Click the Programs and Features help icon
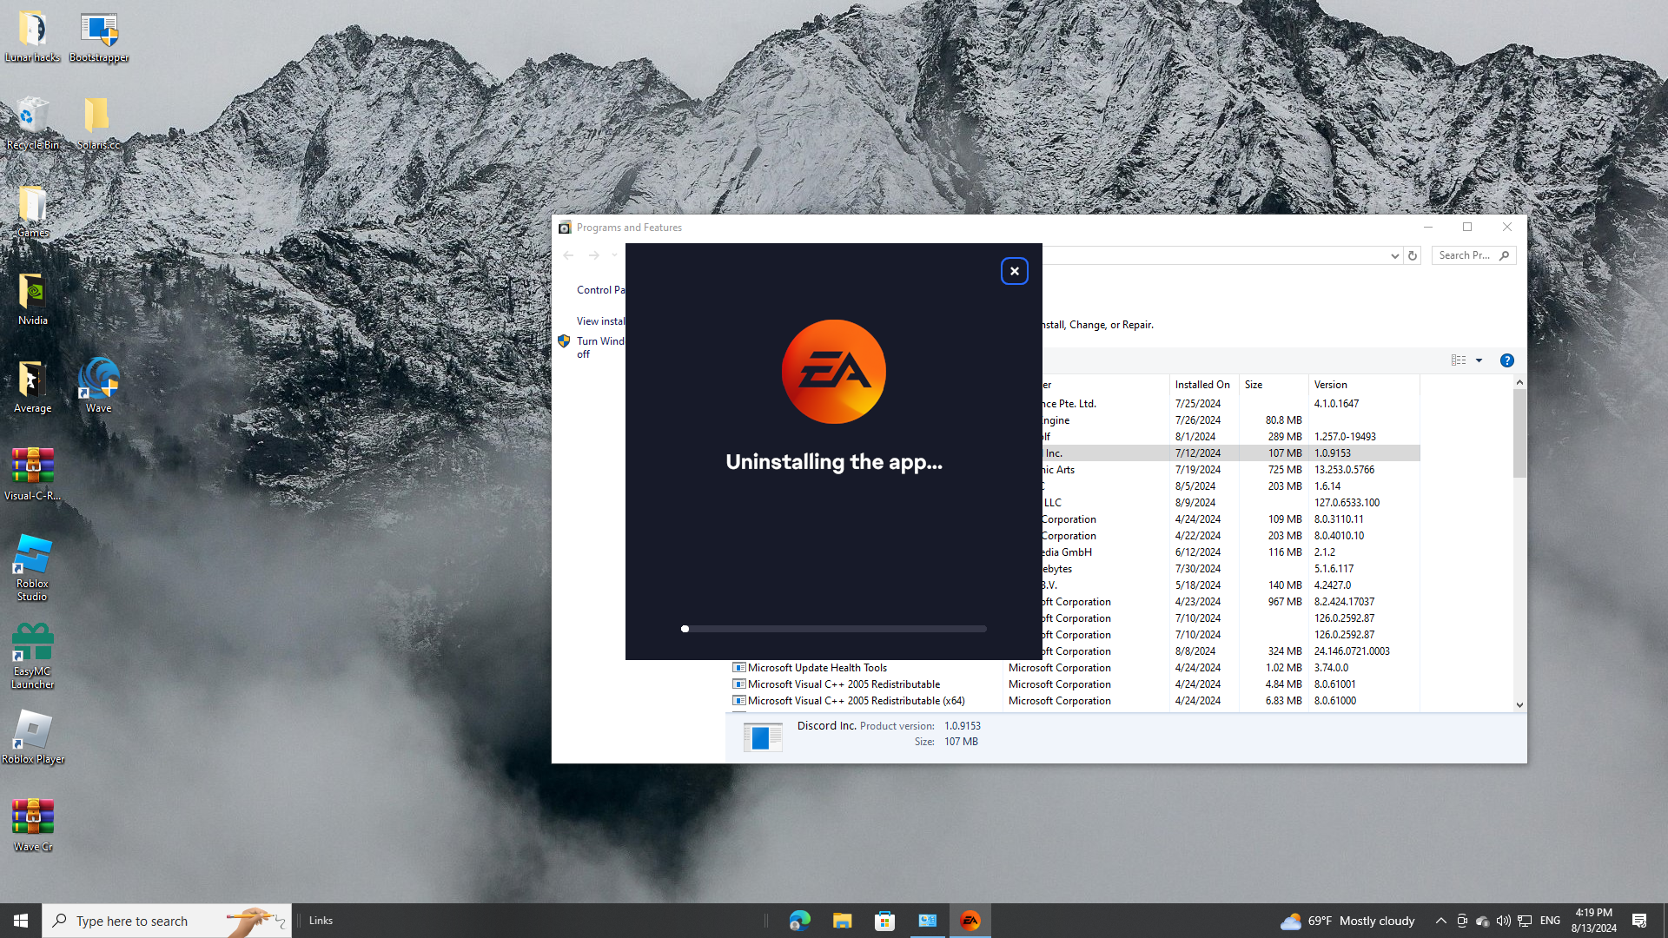The height and width of the screenshot is (938, 1668). click(x=1506, y=360)
